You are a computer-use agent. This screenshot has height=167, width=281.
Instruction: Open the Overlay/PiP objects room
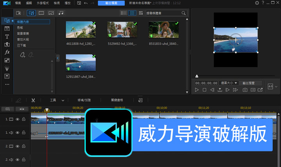point(7,60)
